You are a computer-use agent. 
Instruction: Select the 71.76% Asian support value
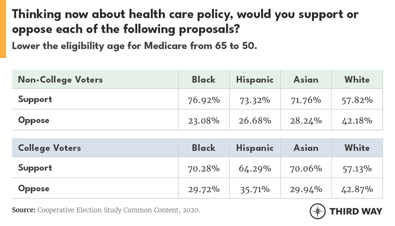tap(306, 100)
